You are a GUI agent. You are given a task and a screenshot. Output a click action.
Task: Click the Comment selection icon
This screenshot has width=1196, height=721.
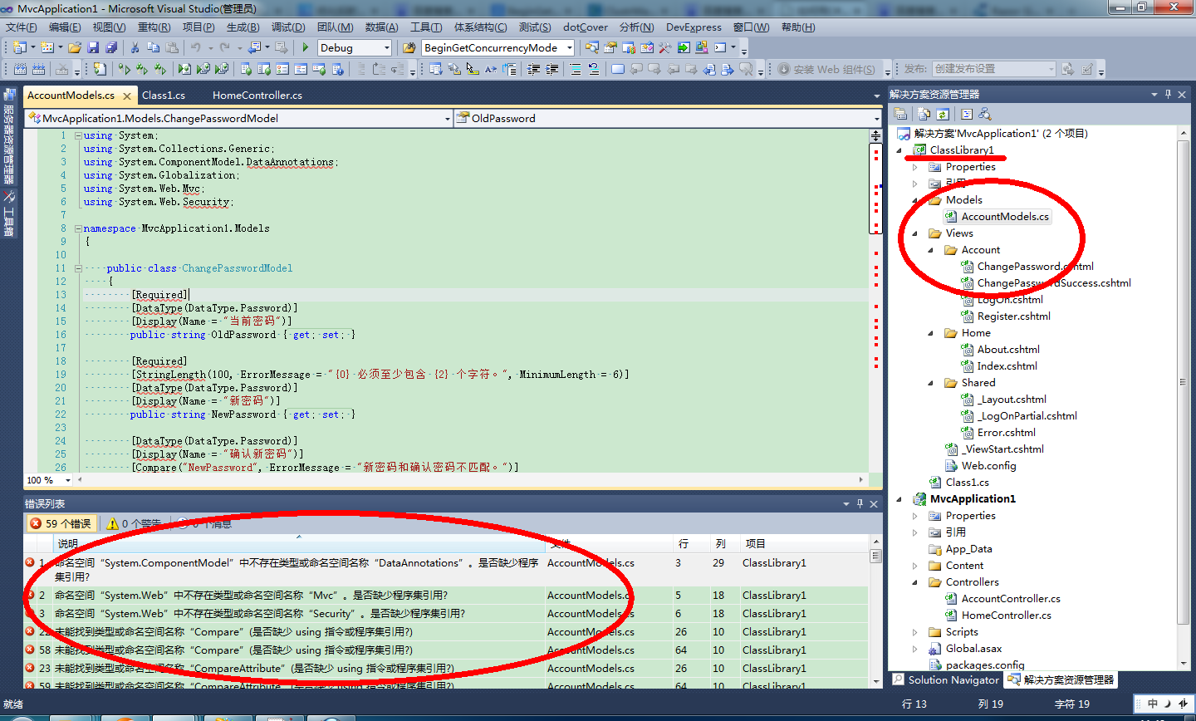pyautogui.click(x=575, y=69)
